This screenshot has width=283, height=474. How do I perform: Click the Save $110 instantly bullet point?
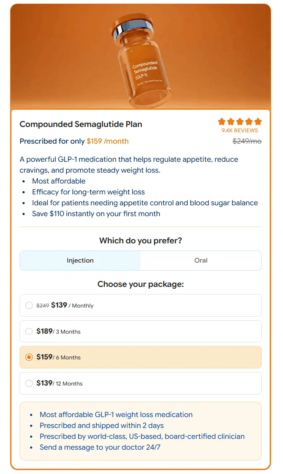coord(96,214)
